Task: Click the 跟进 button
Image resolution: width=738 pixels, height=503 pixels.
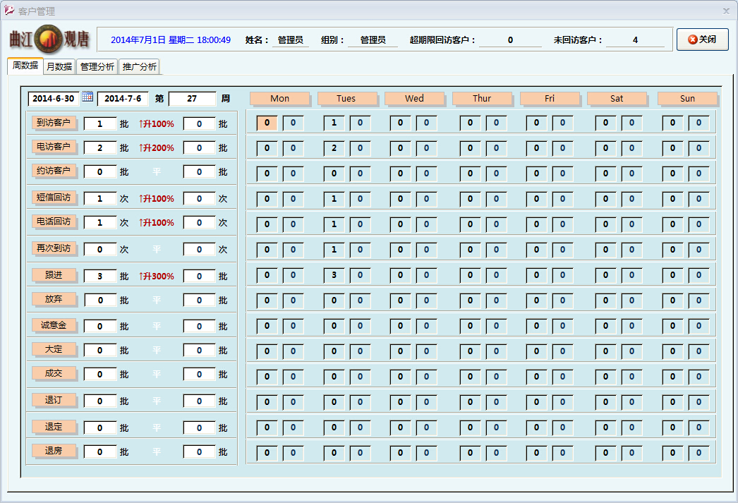Action: pos(54,275)
